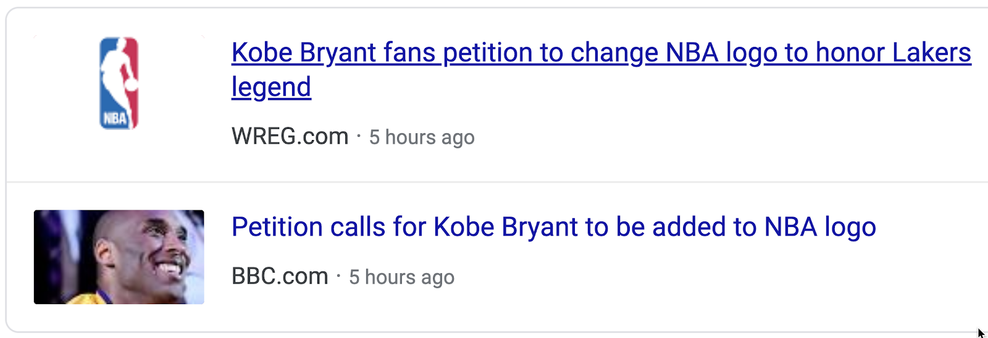Image resolution: width=988 pixels, height=338 pixels.
Task: Click '5 hours ago' beside WREG.com
Action: (422, 137)
